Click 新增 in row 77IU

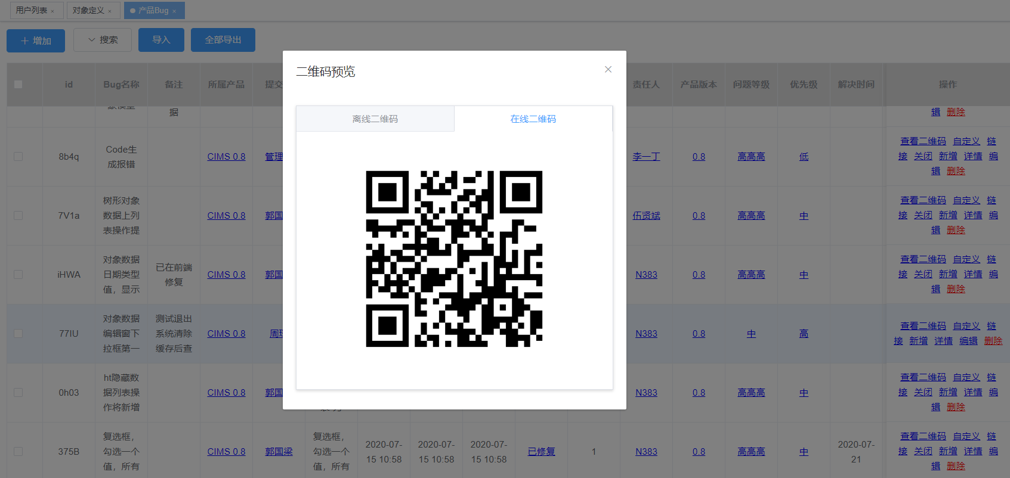(x=918, y=341)
